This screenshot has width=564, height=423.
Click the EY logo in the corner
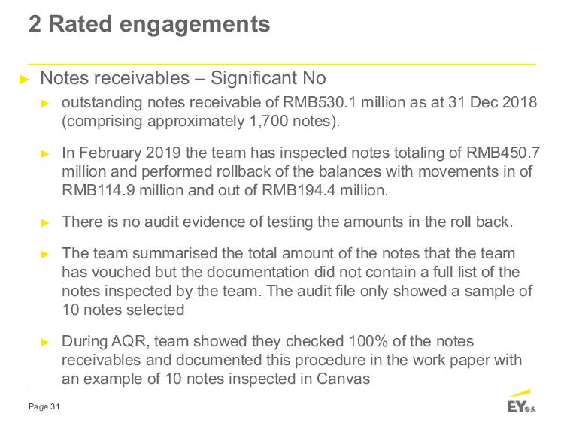click(521, 401)
